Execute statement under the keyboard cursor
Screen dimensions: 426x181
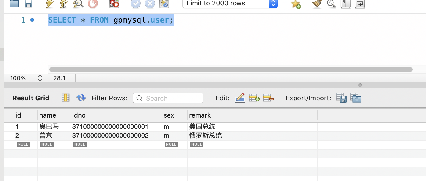pos(64,4)
